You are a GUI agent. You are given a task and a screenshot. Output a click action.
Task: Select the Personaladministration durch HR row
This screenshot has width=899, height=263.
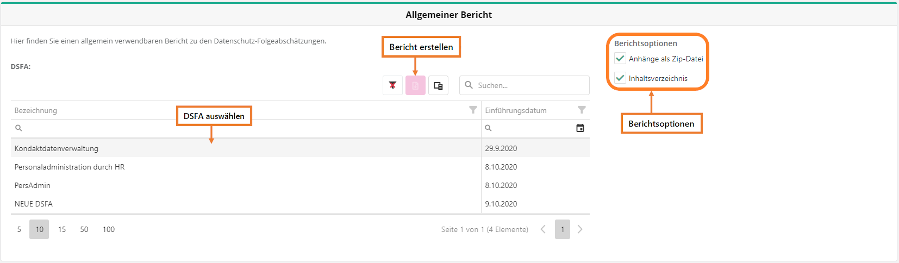pos(70,167)
